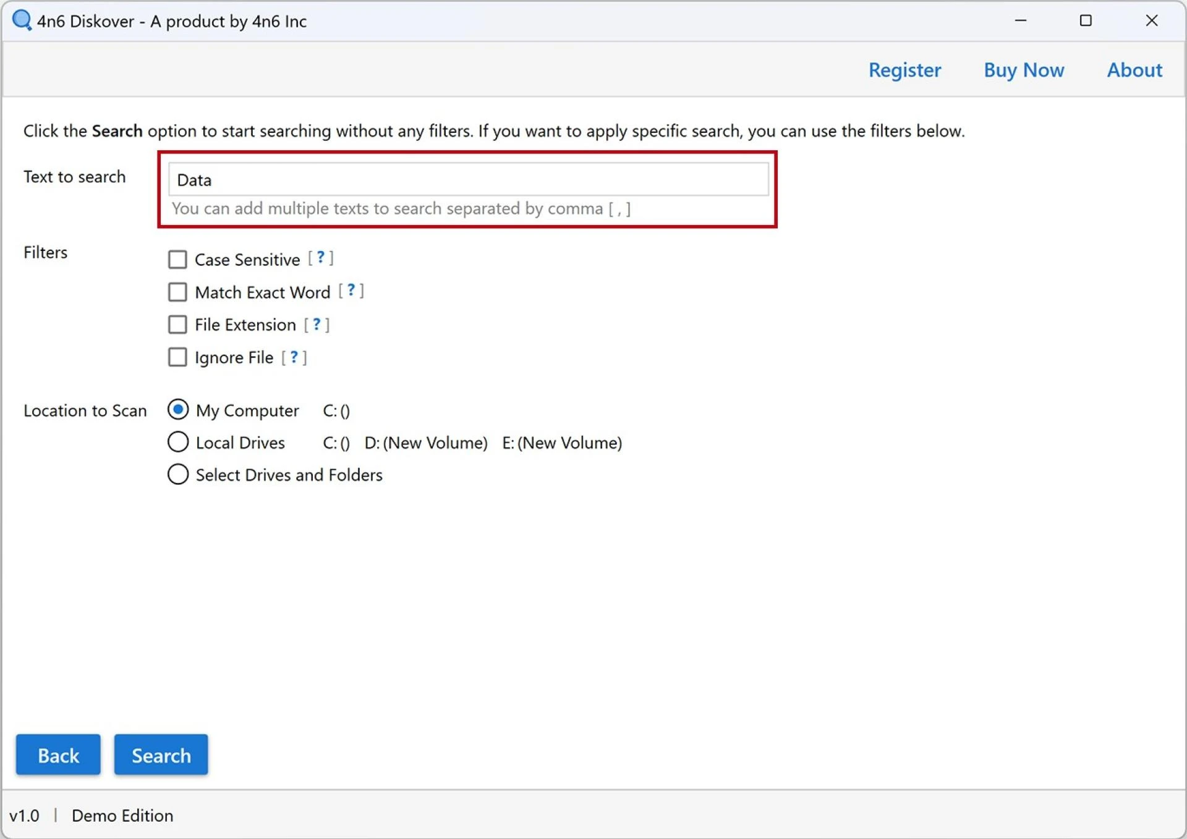Screen dimensions: 1187x839
Task: Open the Register link
Action: [904, 70]
